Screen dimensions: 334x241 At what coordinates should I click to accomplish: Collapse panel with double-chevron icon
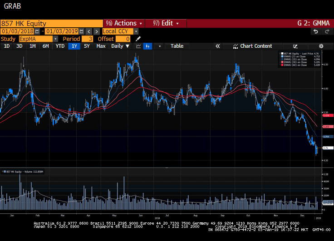pyautogui.click(x=217, y=46)
